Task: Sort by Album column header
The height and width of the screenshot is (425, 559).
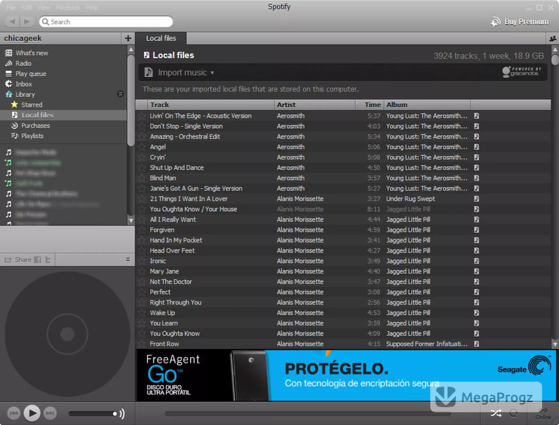Action: pyautogui.click(x=427, y=105)
